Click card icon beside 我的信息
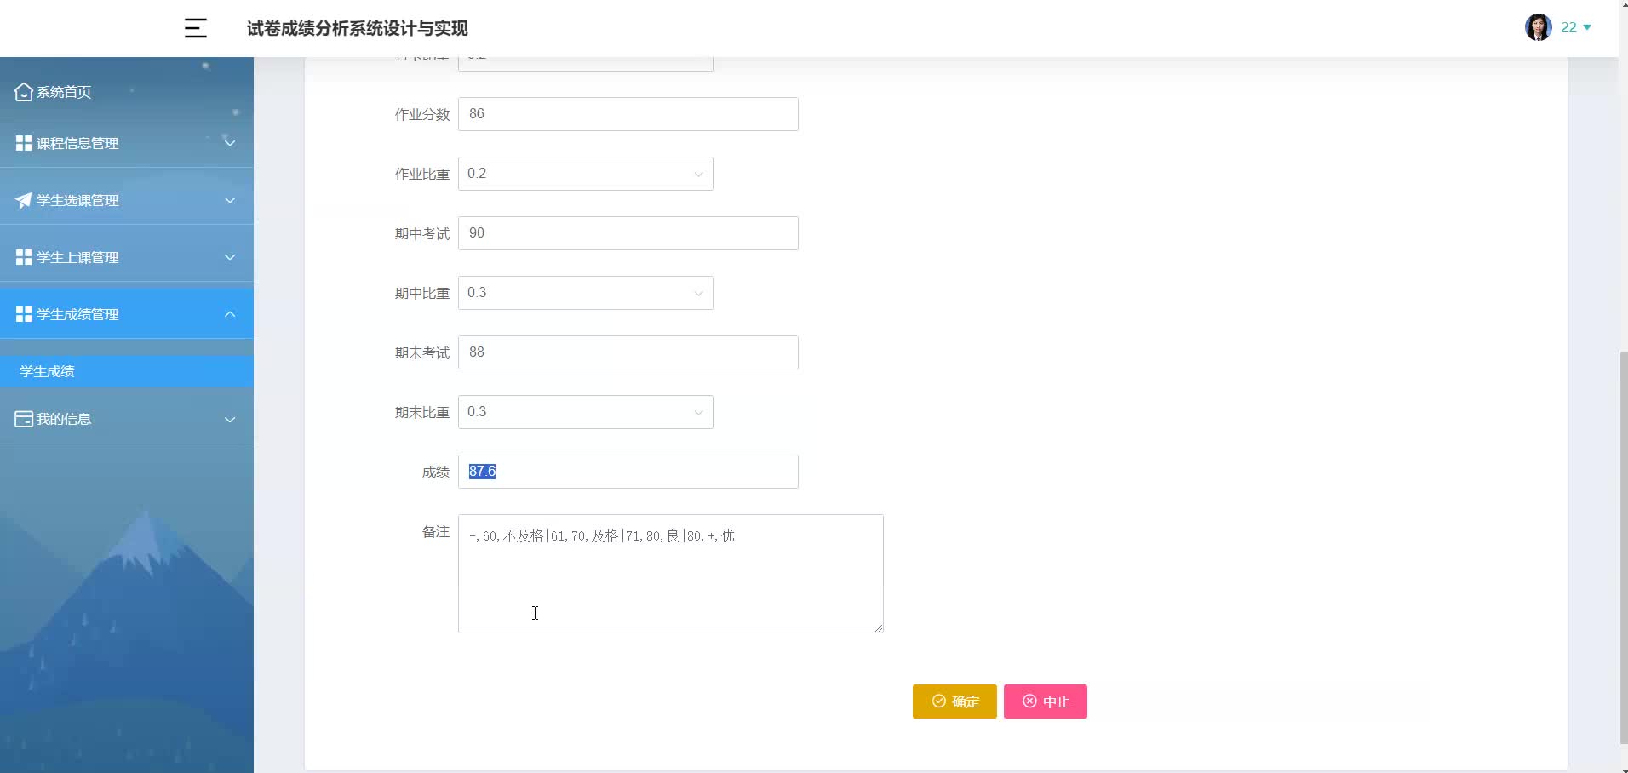 24,419
